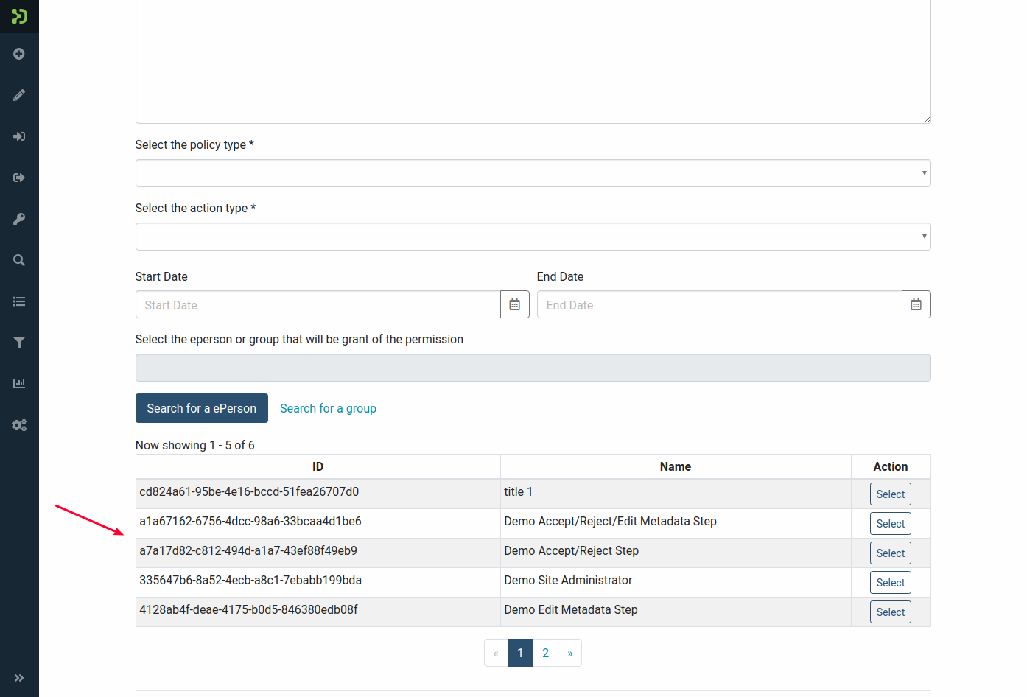Screen dimensions: 1027x697
Task: Open Curation Task filter icon
Action: 19,343
